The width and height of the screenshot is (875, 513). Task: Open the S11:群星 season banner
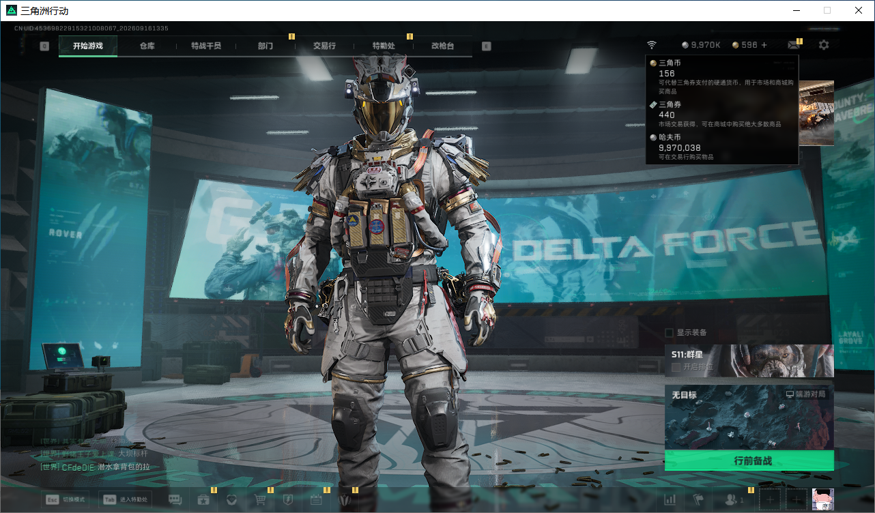pos(749,360)
